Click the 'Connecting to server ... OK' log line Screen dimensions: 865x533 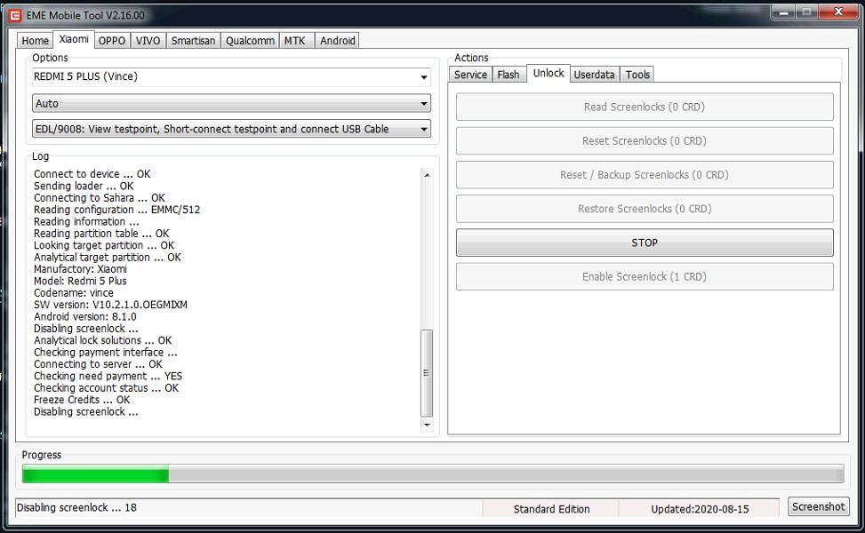pos(98,364)
